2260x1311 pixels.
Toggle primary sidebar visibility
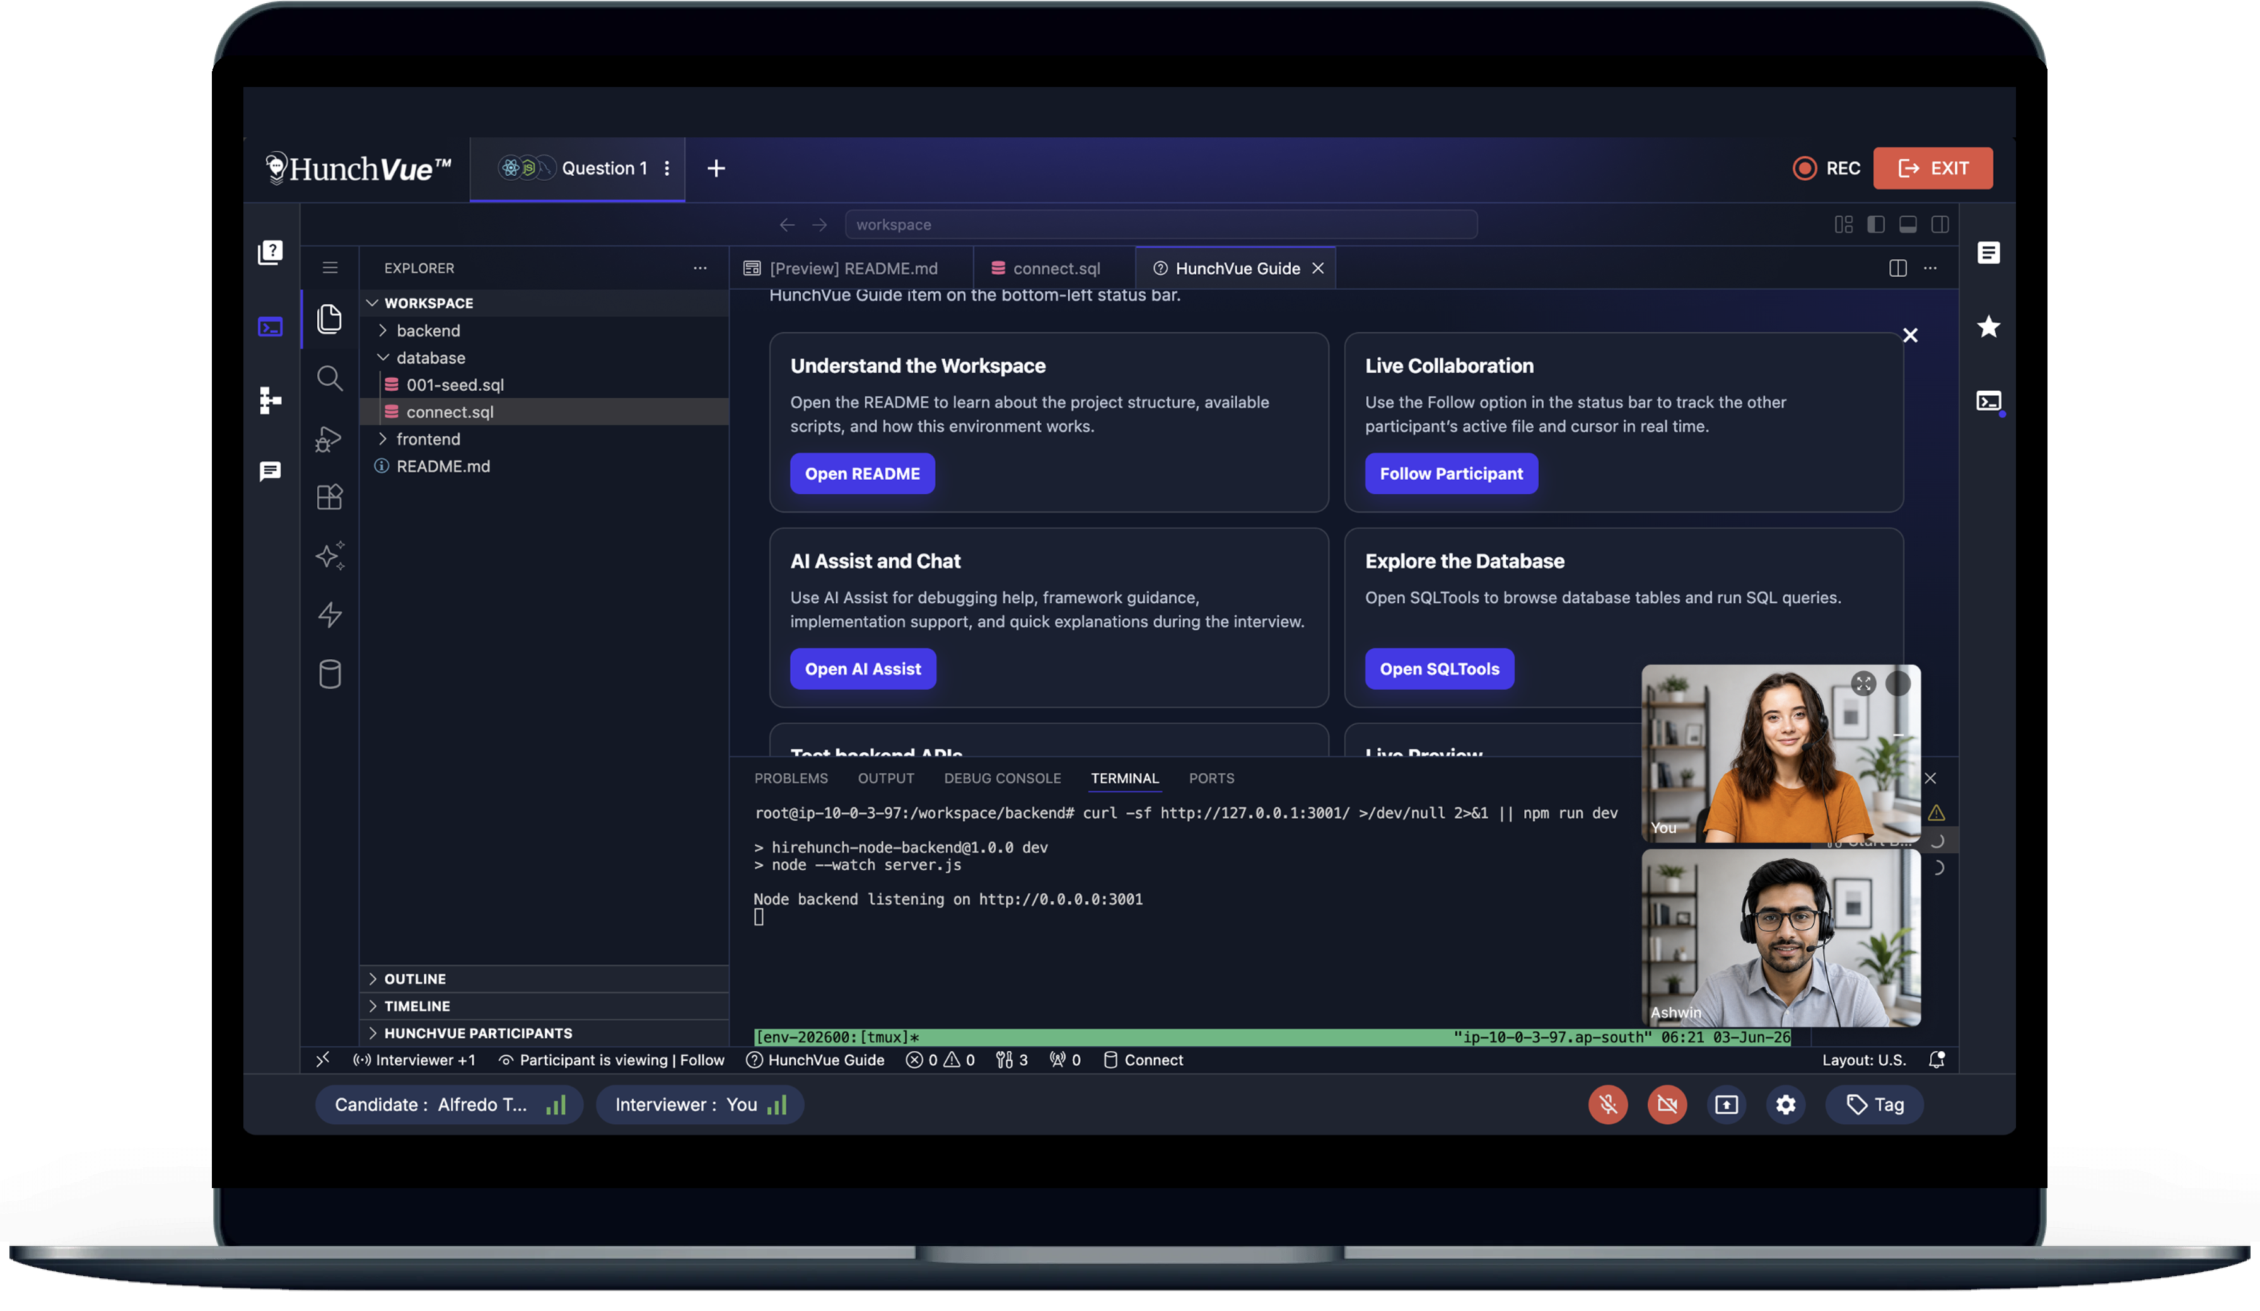click(x=1875, y=224)
